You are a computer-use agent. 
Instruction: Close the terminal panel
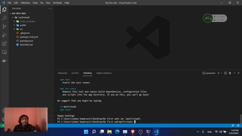[239, 73]
